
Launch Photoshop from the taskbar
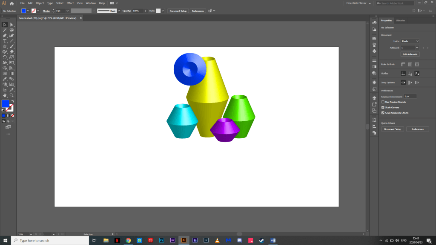pyautogui.click(x=162, y=240)
